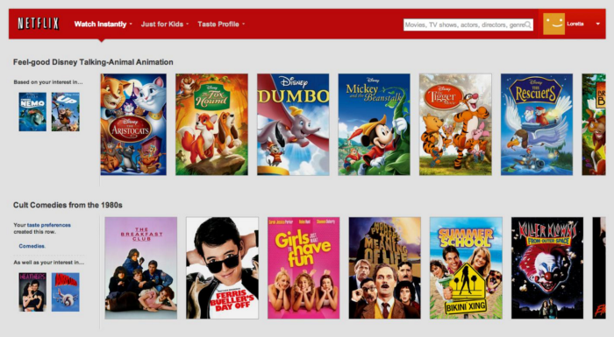Open The Tigger Movie poster
The width and height of the screenshot is (614, 337).
pyautogui.click(x=455, y=124)
